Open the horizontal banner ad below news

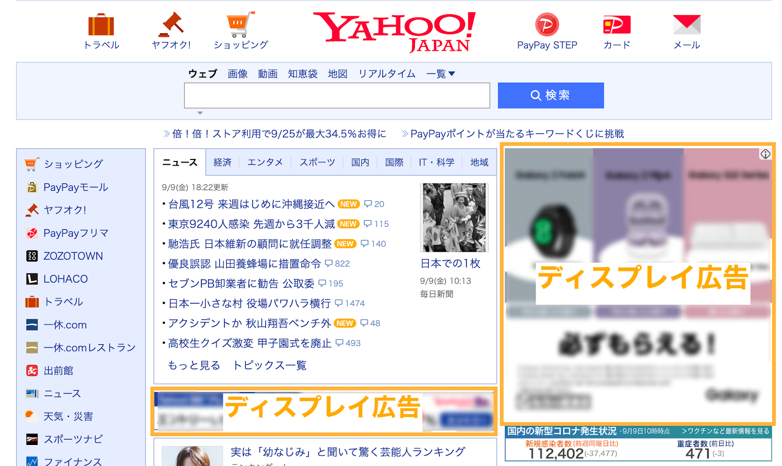tap(324, 412)
